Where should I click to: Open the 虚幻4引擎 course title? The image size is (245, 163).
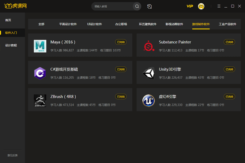point(168,97)
